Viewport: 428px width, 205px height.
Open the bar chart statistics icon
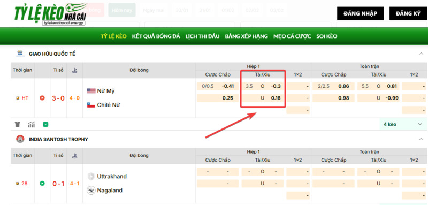[x=32, y=125]
